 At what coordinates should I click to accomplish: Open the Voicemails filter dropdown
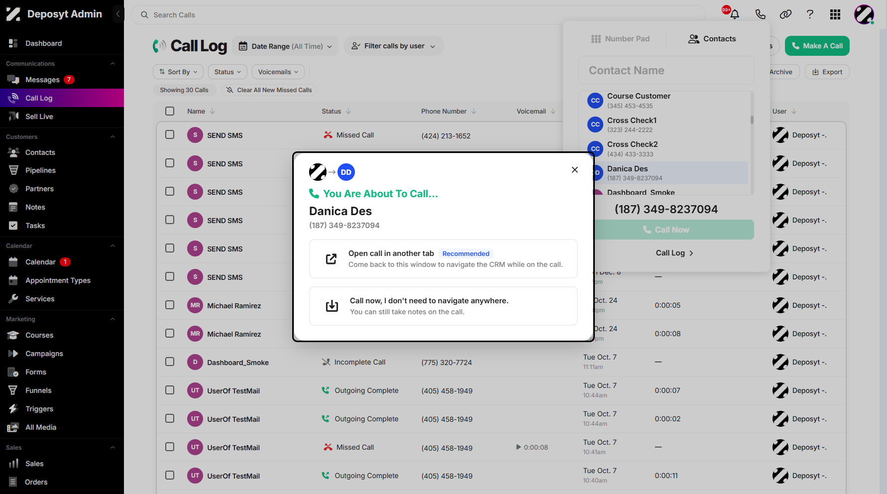coord(278,72)
